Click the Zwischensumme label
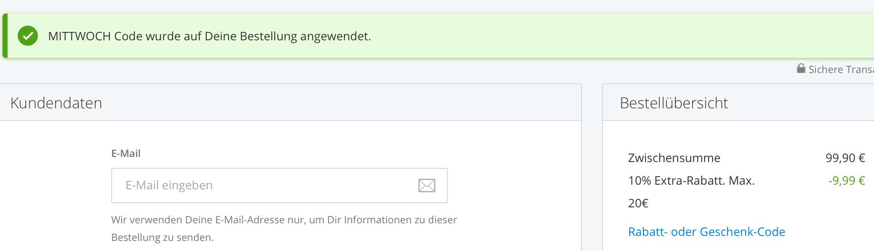874x251 pixels. tap(674, 158)
